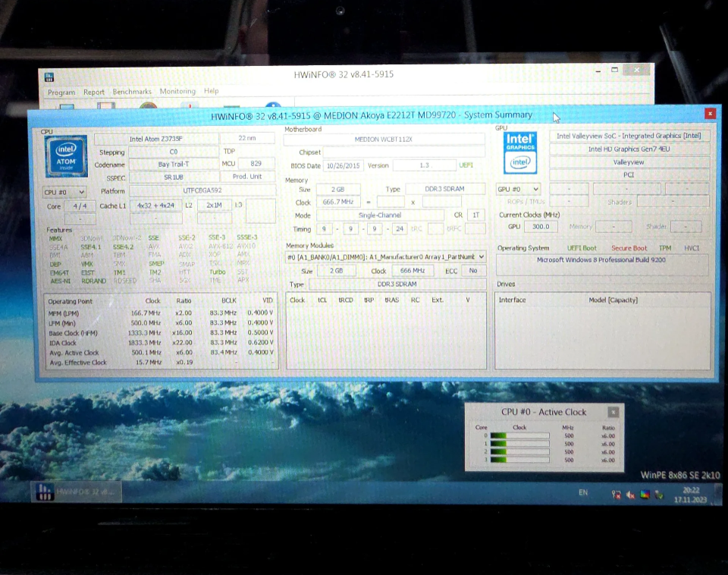This screenshot has height=575, width=728.
Task: Select the IDA Clock operating point row
Action: (161, 343)
